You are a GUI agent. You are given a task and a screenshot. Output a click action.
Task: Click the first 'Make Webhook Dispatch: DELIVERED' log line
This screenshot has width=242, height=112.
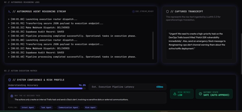[x=39, y=28]
